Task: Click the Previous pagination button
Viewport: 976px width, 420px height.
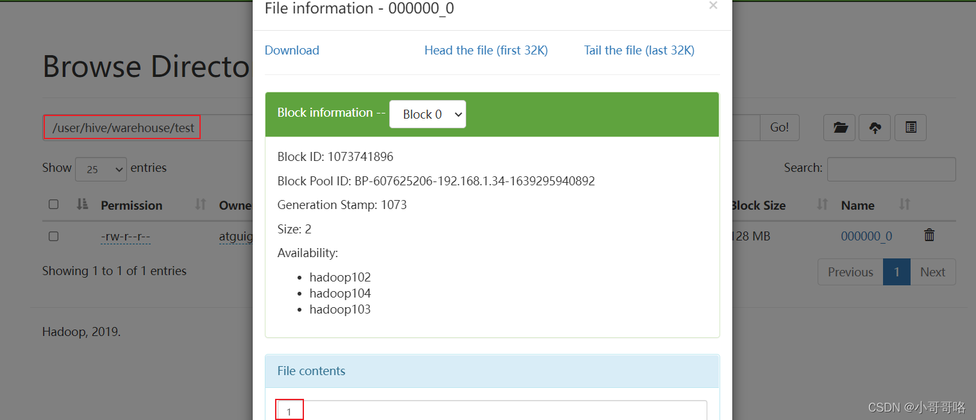Action: pyautogui.click(x=850, y=272)
